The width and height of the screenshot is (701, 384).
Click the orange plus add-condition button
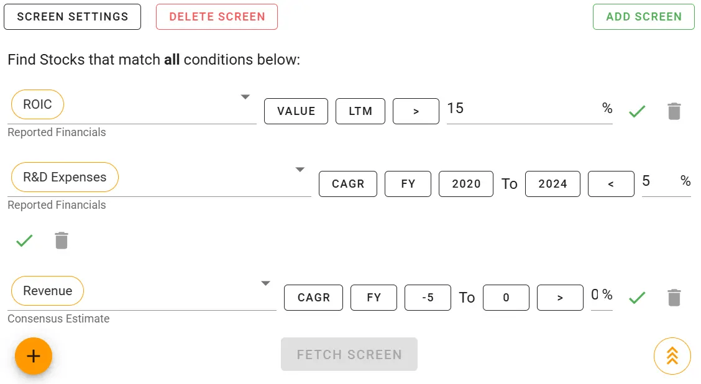[x=34, y=356]
